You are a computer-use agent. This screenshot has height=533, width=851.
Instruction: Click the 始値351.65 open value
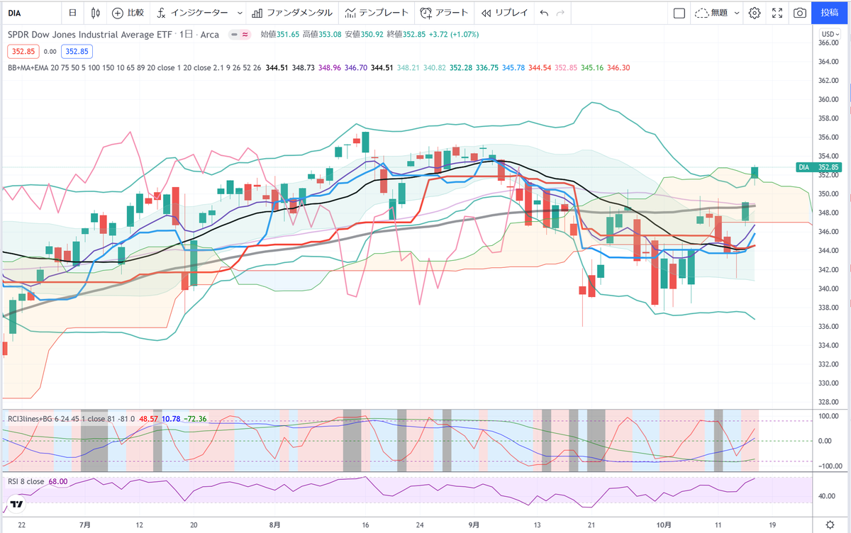click(x=279, y=34)
